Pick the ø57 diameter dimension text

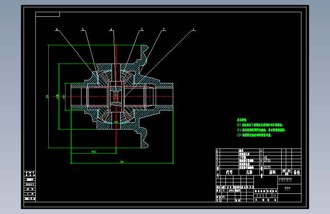(64, 96)
